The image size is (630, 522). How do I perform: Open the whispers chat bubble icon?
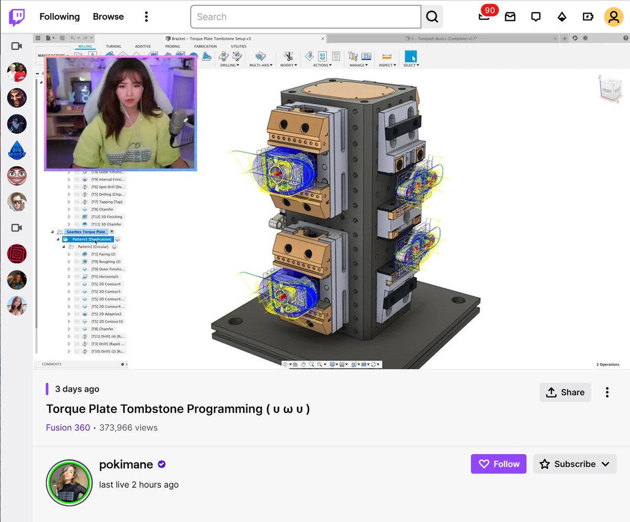pos(536,17)
